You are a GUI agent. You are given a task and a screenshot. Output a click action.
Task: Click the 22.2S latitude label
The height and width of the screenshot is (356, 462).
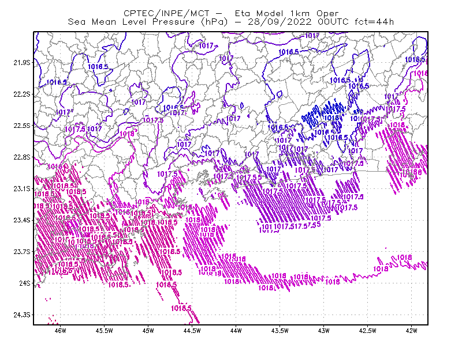click(x=22, y=94)
